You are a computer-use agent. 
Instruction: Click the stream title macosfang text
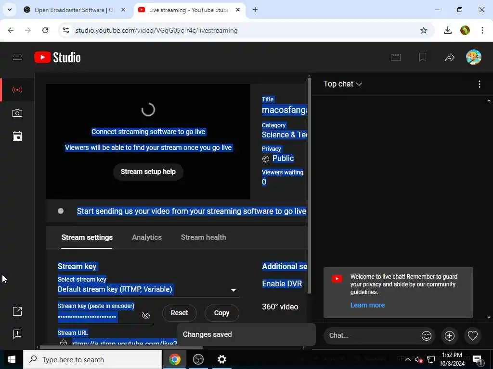[x=284, y=110]
